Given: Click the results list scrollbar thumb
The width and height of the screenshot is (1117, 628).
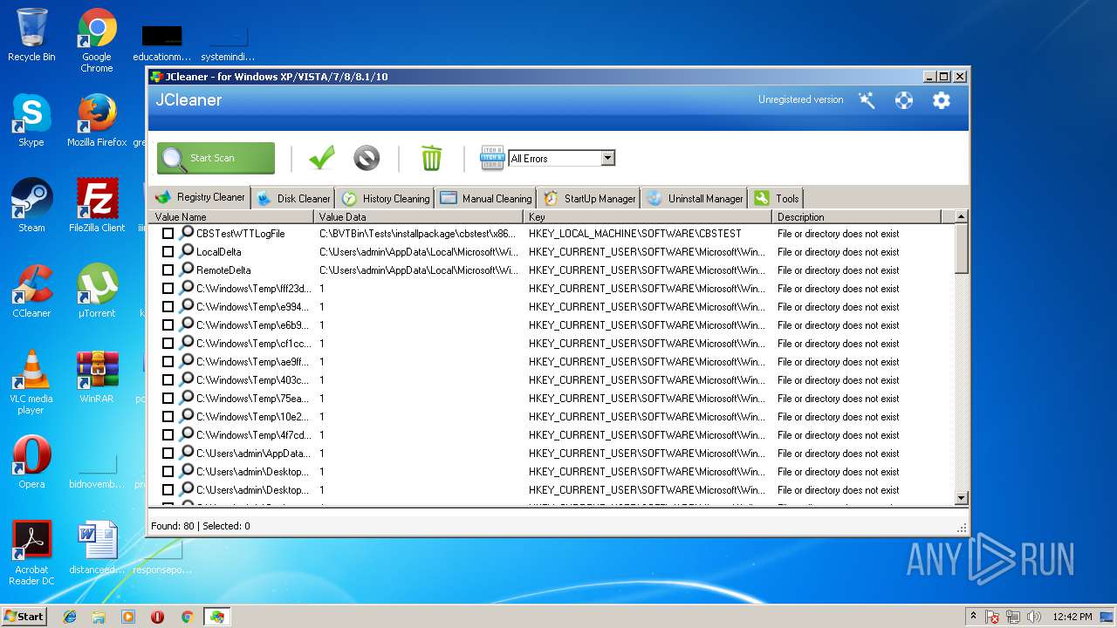Looking at the screenshot, I should pyautogui.click(x=962, y=248).
